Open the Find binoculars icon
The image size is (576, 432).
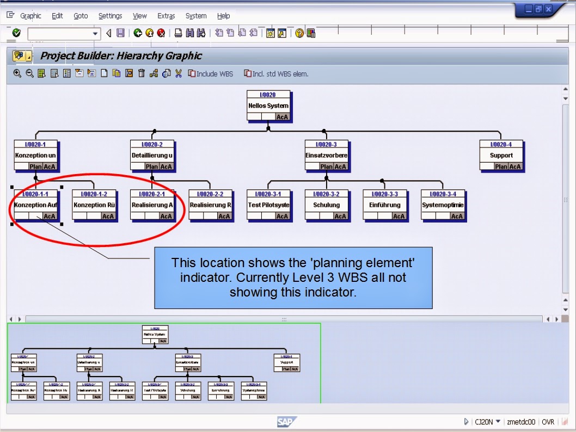189,33
